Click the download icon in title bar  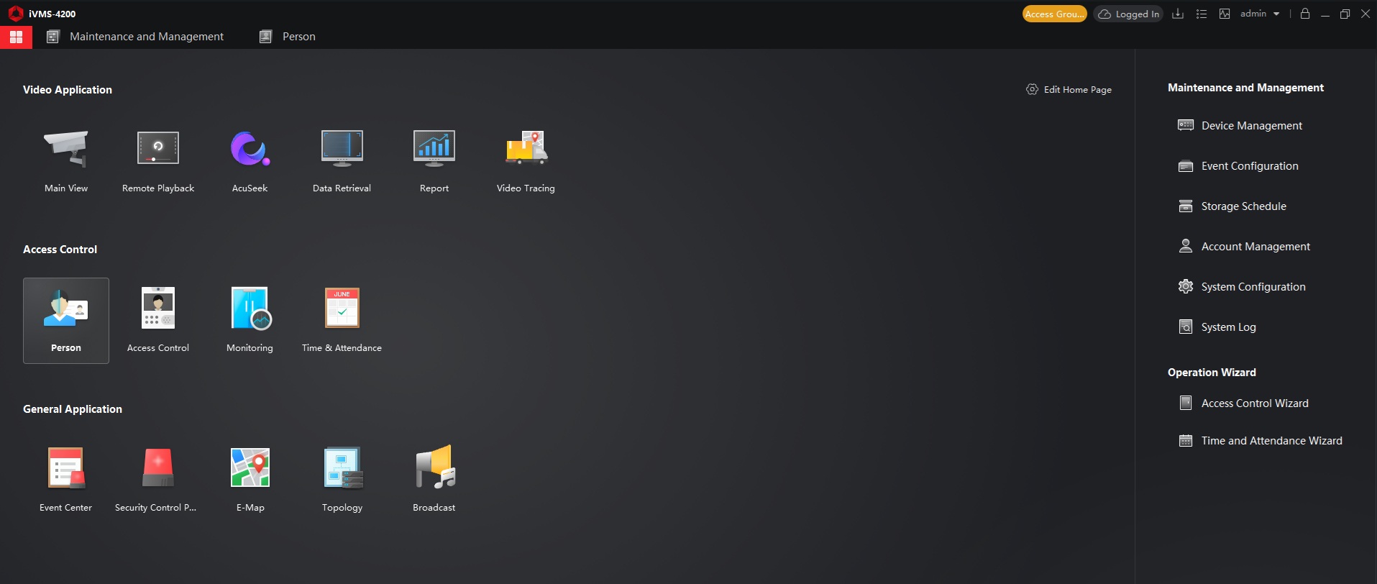(x=1178, y=14)
